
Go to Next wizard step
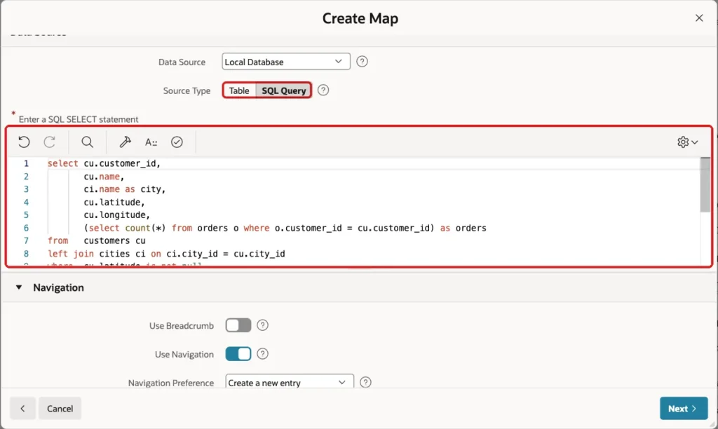(684, 409)
